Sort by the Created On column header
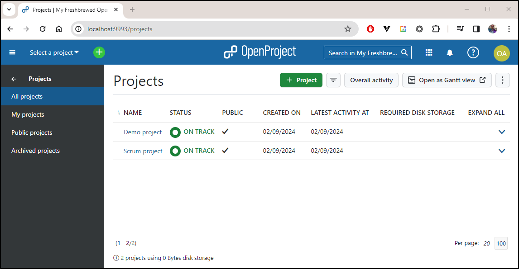The width and height of the screenshot is (519, 269). click(282, 113)
